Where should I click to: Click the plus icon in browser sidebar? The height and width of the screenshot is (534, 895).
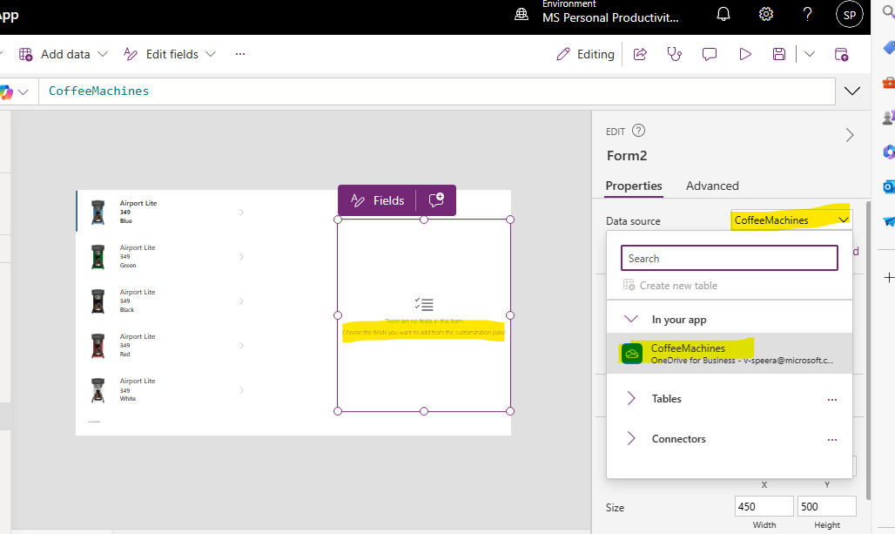click(x=889, y=278)
